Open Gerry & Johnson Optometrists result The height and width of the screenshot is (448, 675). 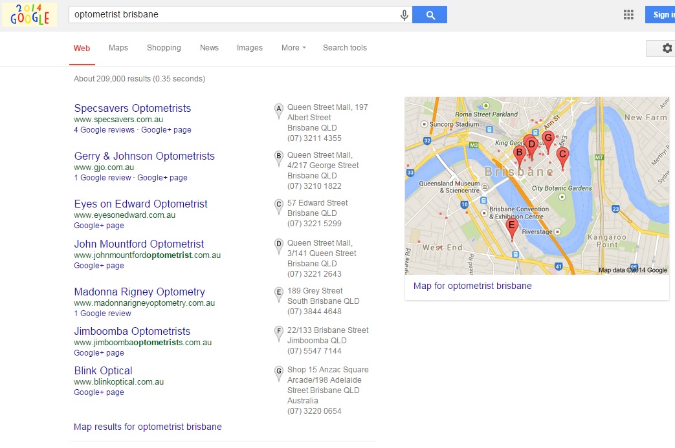[x=144, y=156]
